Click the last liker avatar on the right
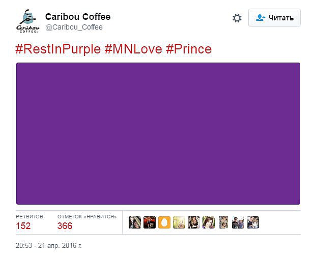The image size is (318, 256). (253, 222)
